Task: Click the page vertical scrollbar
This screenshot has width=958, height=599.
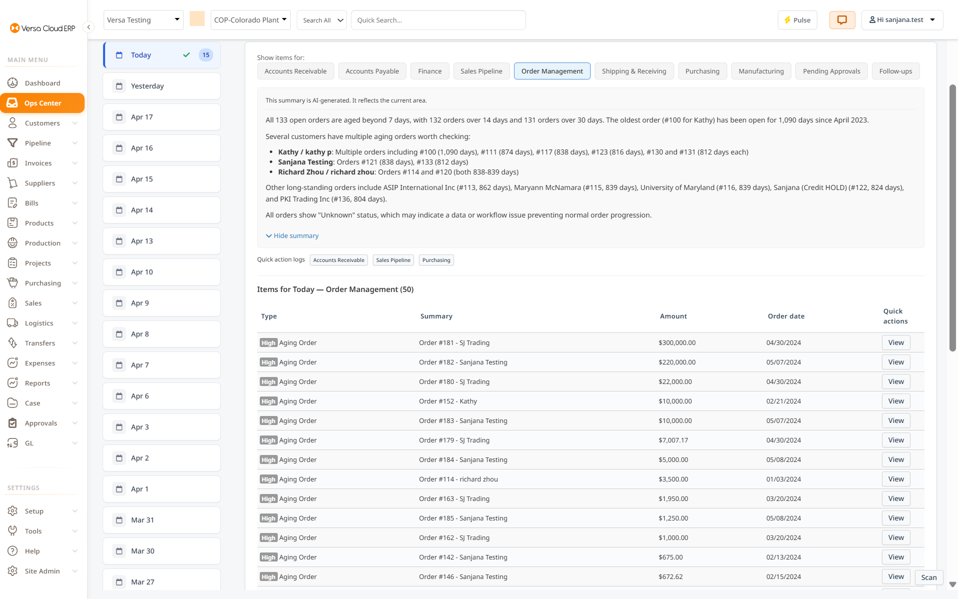Action: (x=952, y=218)
